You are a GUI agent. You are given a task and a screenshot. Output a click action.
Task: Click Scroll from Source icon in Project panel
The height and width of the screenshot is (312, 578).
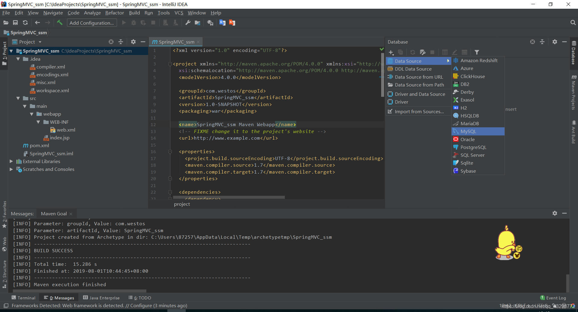tap(111, 42)
